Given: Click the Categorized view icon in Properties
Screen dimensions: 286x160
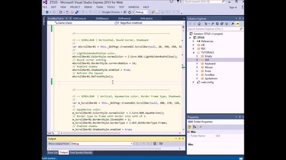Looking at the screenshot, I should (189, 127).
